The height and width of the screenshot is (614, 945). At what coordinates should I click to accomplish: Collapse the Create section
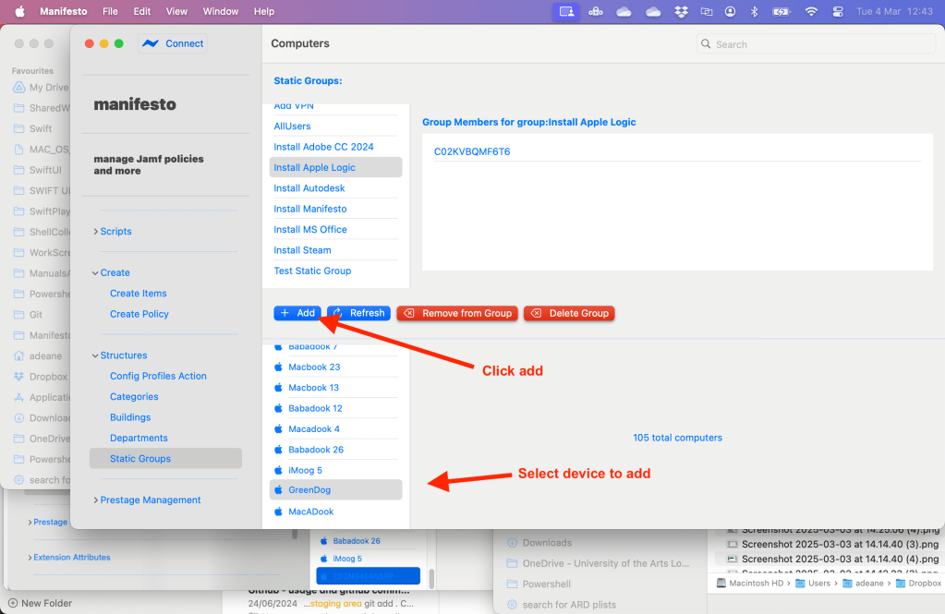pyautogui.click(x=96, y=273)
